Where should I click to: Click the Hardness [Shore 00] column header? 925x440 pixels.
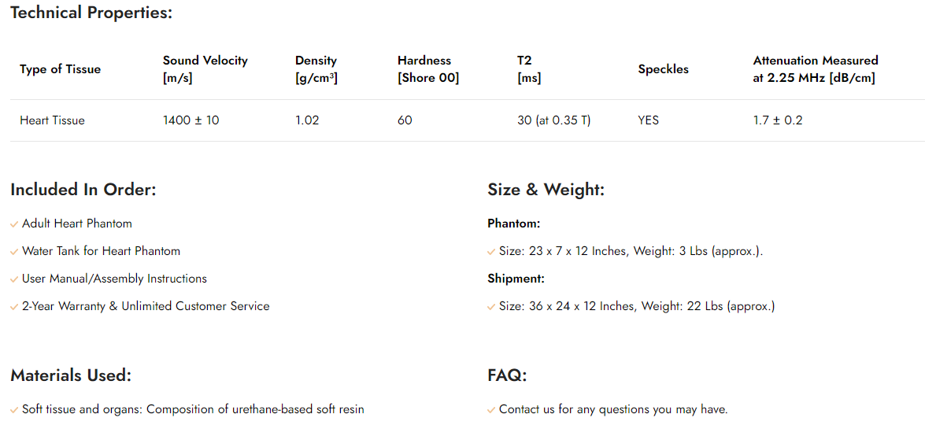tap(427, 68)
